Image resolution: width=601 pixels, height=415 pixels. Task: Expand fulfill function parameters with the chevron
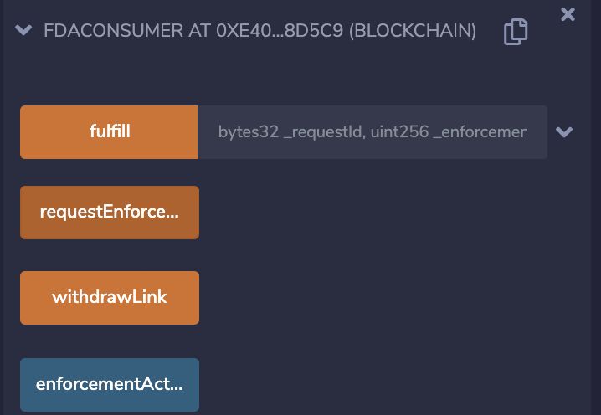coord(564,132)
